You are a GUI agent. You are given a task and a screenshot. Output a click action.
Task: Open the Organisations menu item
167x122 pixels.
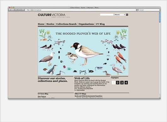coord(86,24)
